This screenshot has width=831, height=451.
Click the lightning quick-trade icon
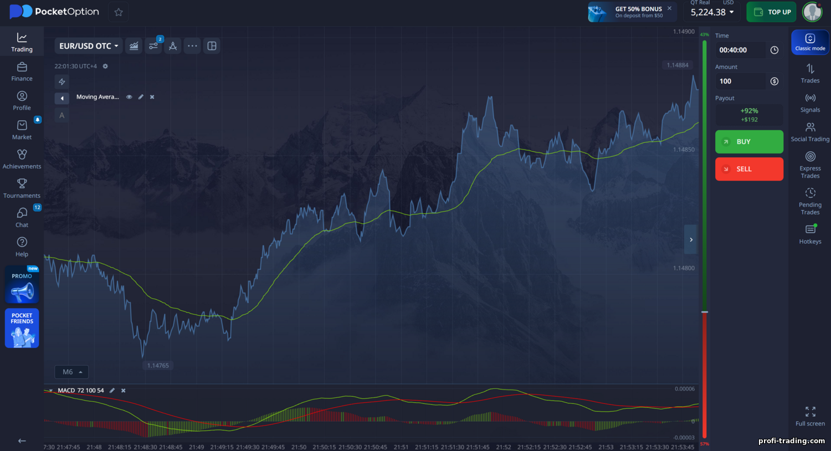62,82
